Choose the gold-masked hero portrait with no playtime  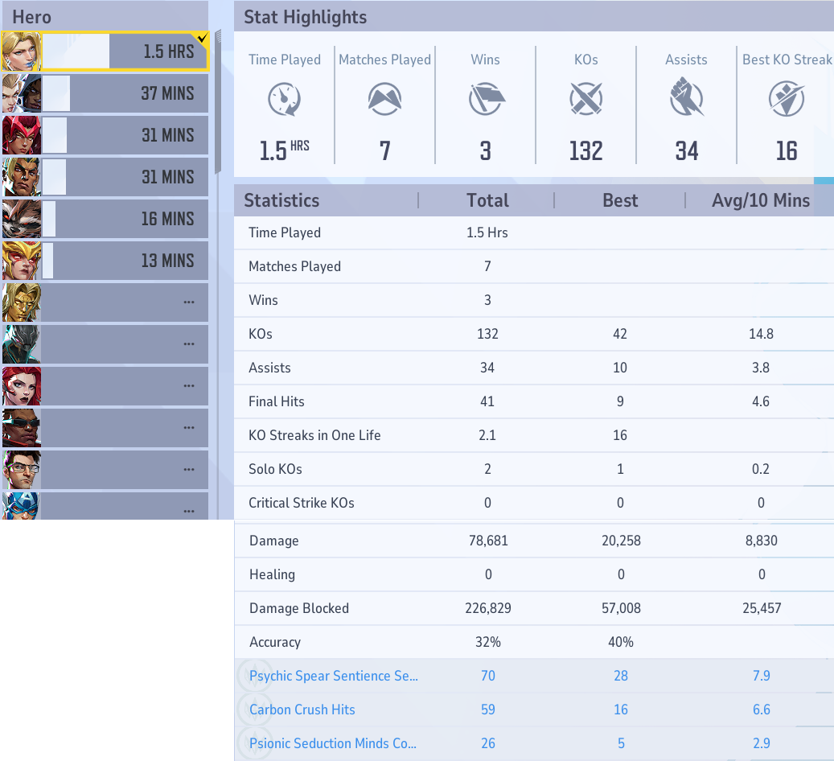click(21, 302)
